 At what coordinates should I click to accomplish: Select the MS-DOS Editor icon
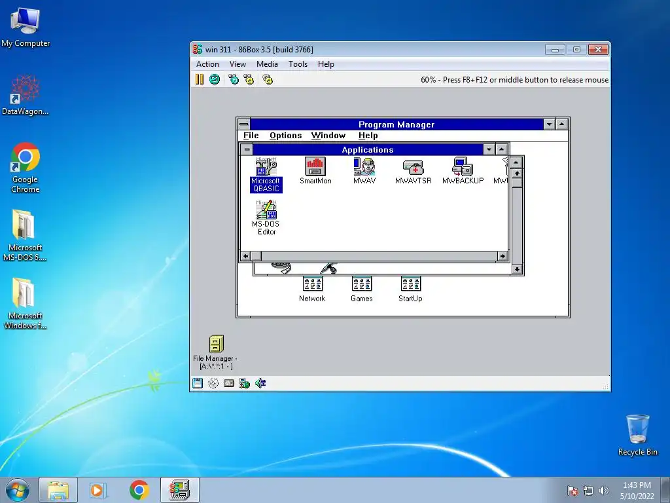point(266,217)
